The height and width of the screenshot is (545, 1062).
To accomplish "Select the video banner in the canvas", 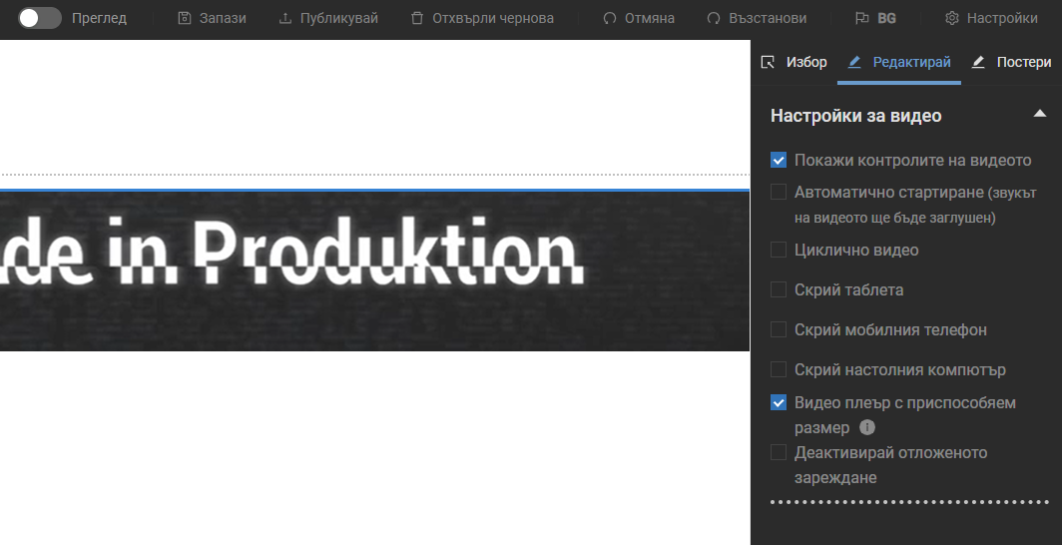I will click(x=374, y=270).
